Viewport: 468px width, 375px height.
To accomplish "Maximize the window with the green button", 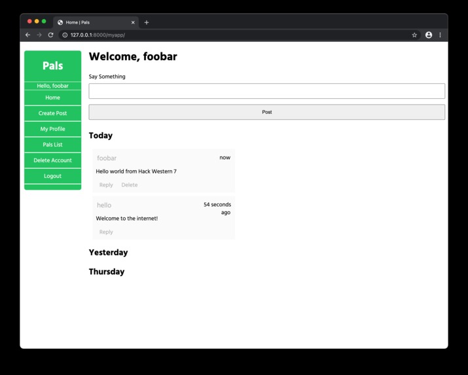I will click(x=44, y=21).
